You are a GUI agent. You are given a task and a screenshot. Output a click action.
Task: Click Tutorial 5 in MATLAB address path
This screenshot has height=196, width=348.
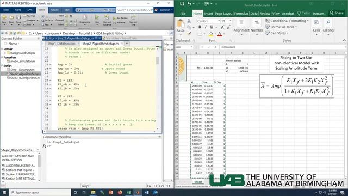click(x=85, y=33)
